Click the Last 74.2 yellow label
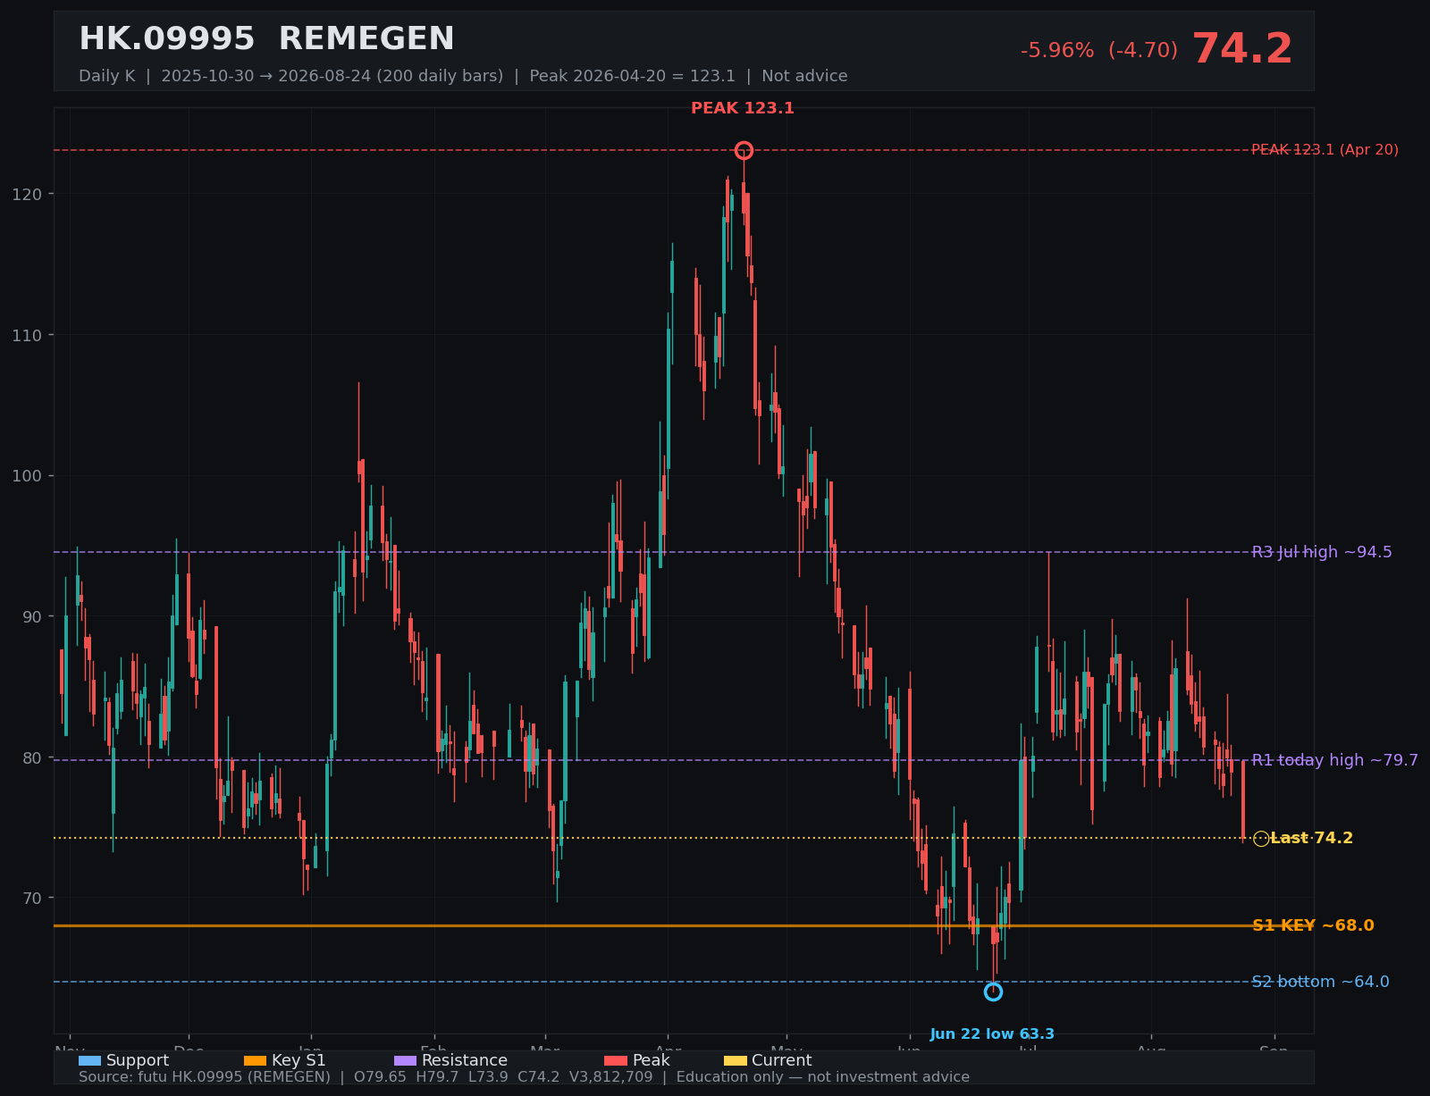The width and height of the screenshot is (1430, 1096). (1311, 838)
